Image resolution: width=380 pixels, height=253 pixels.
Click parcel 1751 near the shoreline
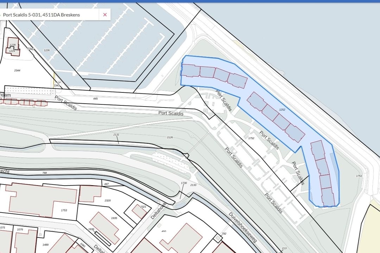click(x=359, y=176)
